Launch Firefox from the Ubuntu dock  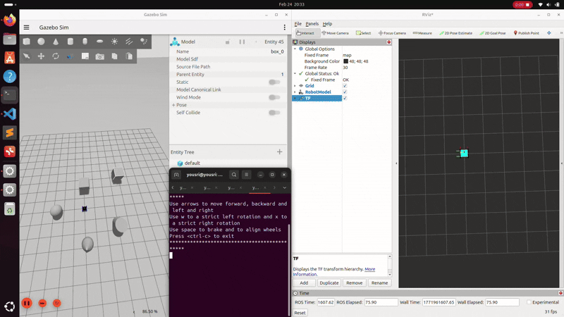pos(10,20)
